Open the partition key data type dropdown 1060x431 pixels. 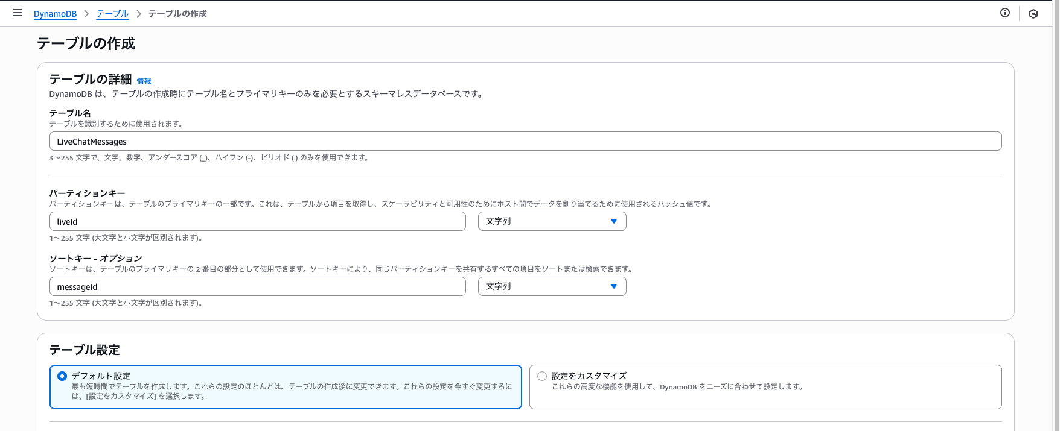coord(552,221)
